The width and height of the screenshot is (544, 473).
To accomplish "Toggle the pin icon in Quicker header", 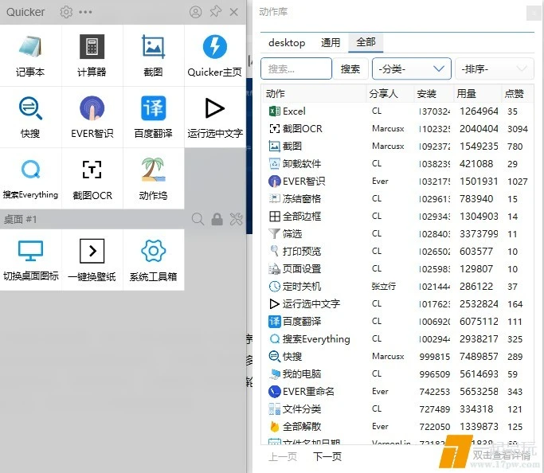I will 215,12.
